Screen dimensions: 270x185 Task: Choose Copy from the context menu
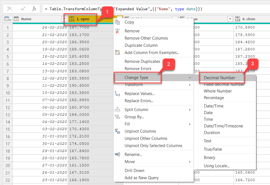129,22
